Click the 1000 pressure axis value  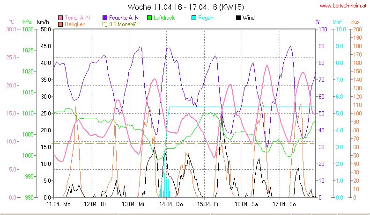(28, 156)
